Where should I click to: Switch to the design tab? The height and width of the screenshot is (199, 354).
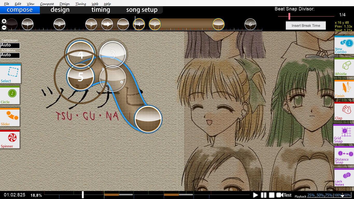click(x=60, y=10)
